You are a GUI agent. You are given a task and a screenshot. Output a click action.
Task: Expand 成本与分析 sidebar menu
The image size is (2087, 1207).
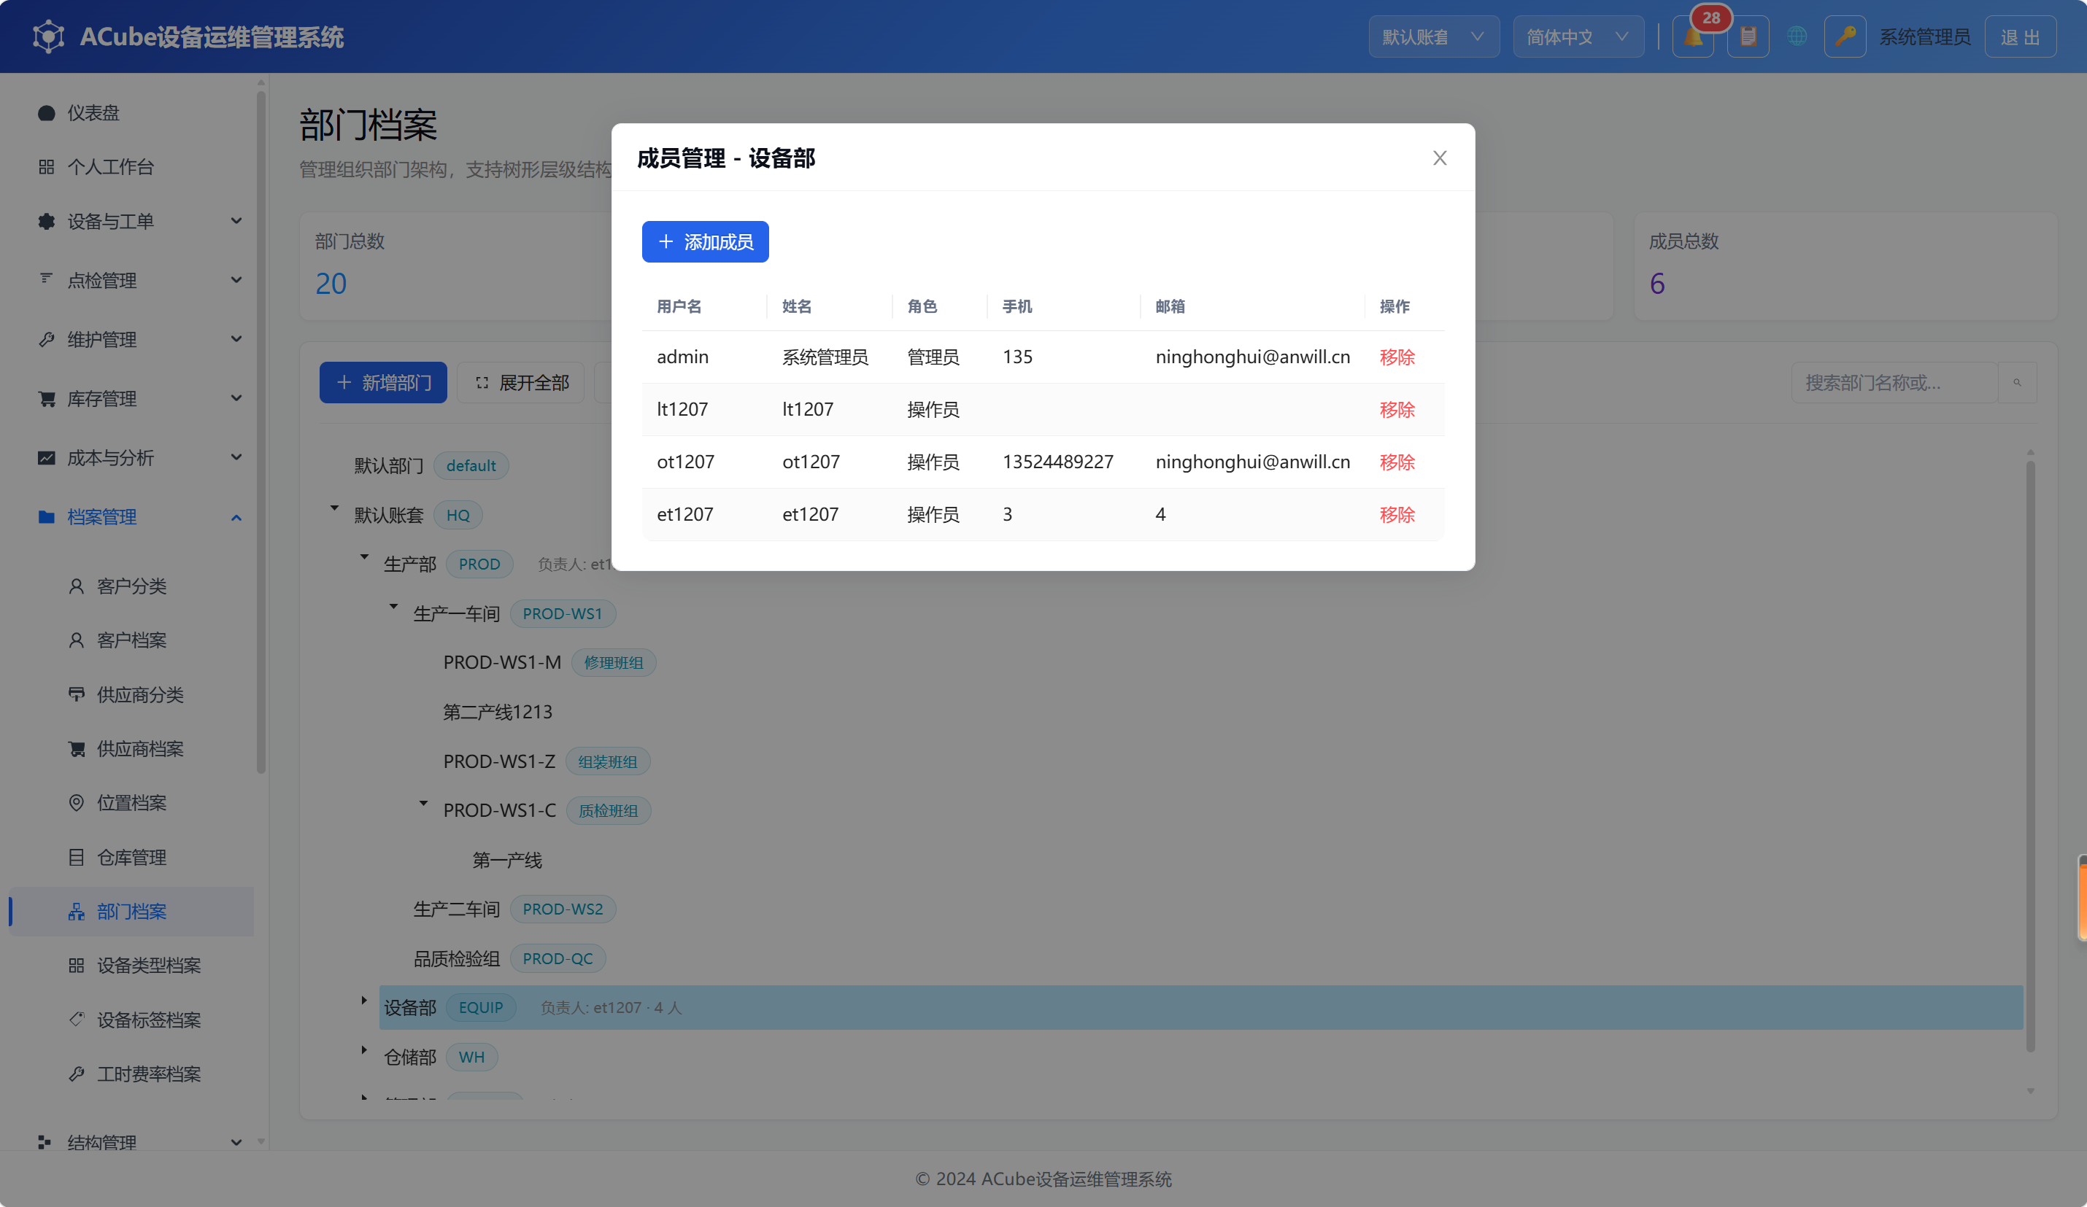click(x=133, y=457)
